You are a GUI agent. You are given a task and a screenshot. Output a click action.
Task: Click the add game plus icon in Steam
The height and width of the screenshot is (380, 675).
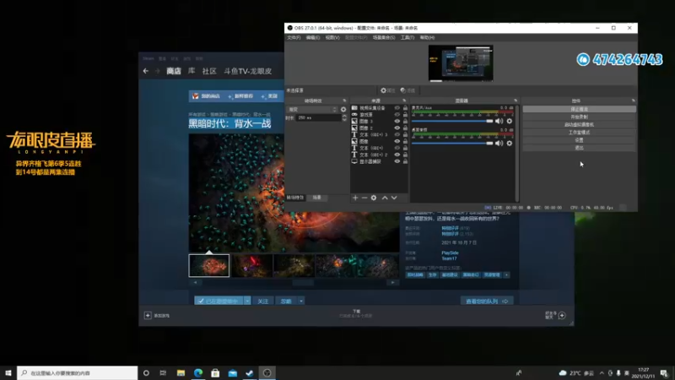[x=148, y=315]
